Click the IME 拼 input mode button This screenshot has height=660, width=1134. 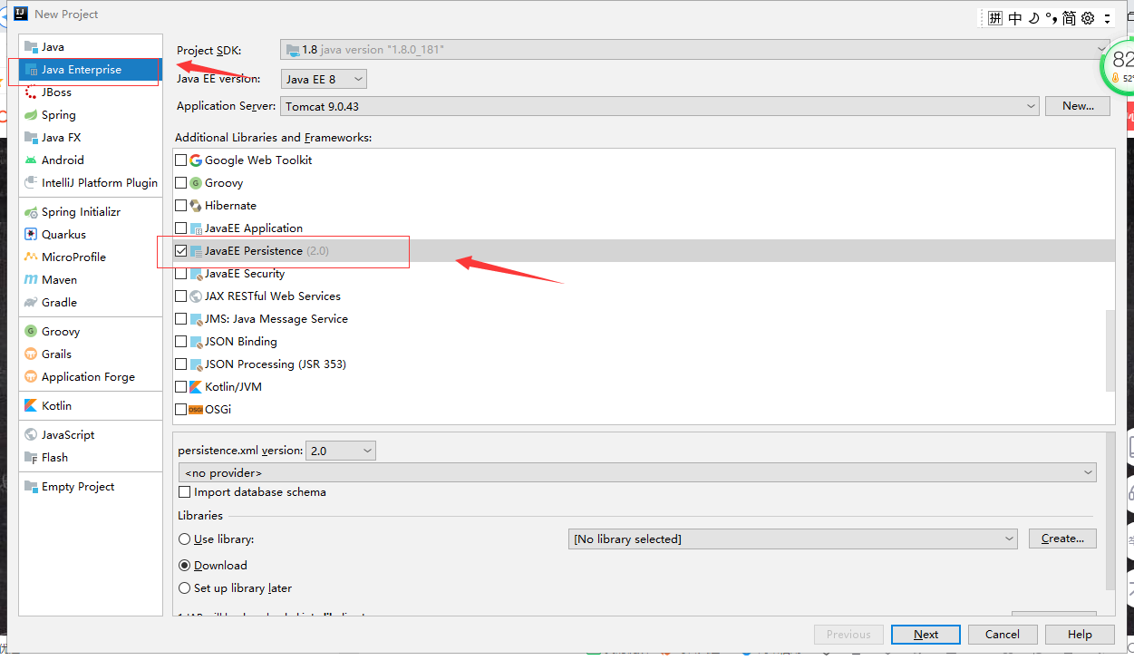(995, 18)
